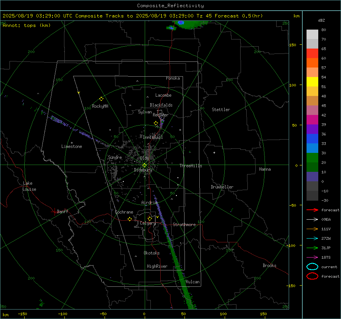The image size is (341, 319).
Task: Click the Composite_Reflectivity title
Action: click(170, 6)
